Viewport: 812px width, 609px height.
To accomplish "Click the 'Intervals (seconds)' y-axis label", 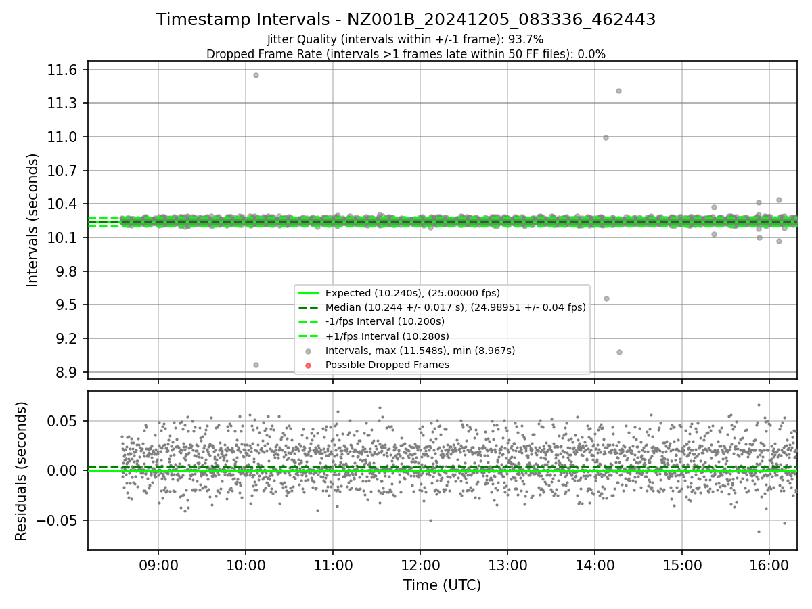I will pyautogui.click(x=32, y=220).
